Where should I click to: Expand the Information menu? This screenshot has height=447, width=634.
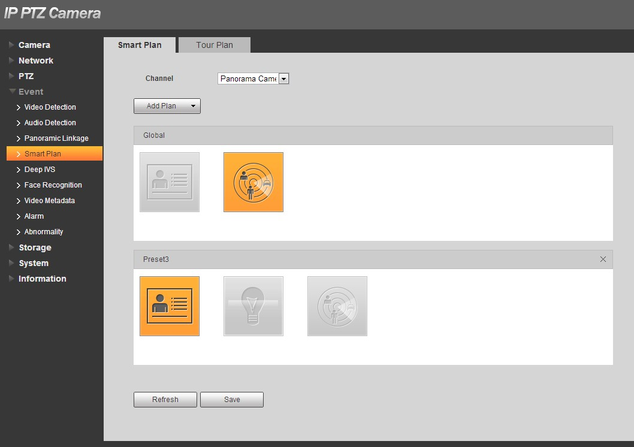[42, 279]
